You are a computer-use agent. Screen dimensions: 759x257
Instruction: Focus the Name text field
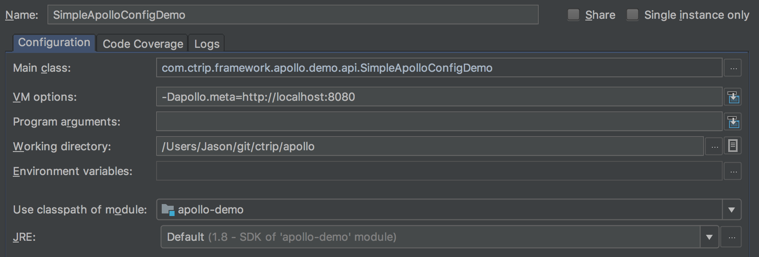293,15
